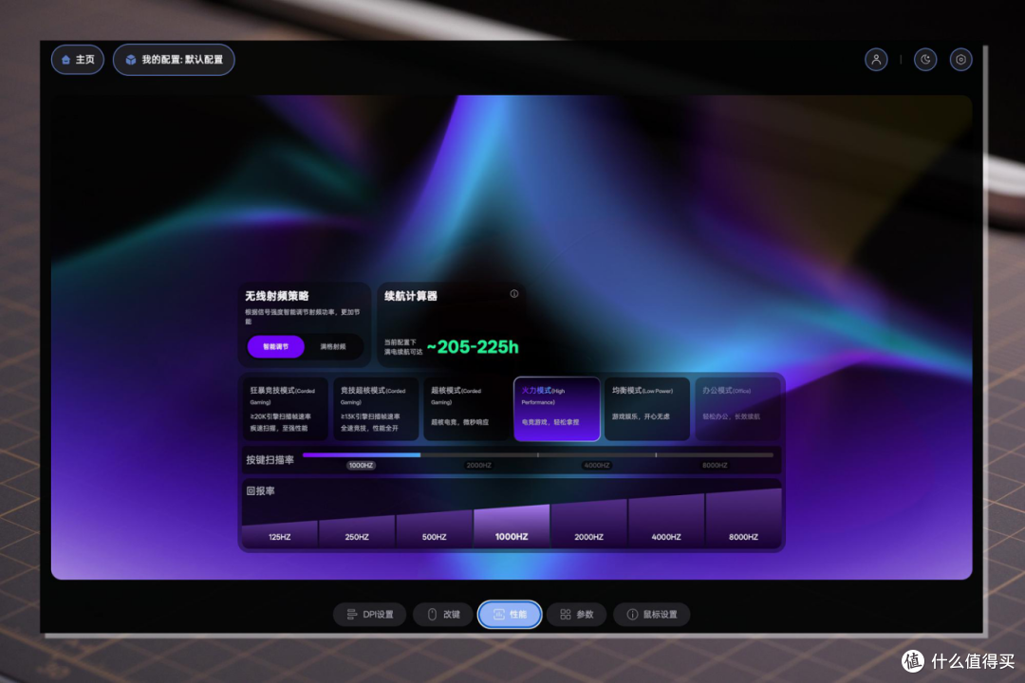Select 满格射频 wireless RF strategy
The height and width of the screenshot is (683, 1025).
click(333, 346)
